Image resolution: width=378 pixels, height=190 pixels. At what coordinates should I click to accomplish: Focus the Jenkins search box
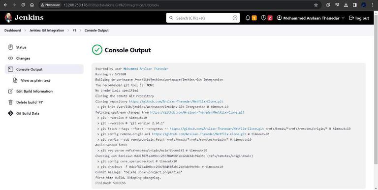[203, 18]
